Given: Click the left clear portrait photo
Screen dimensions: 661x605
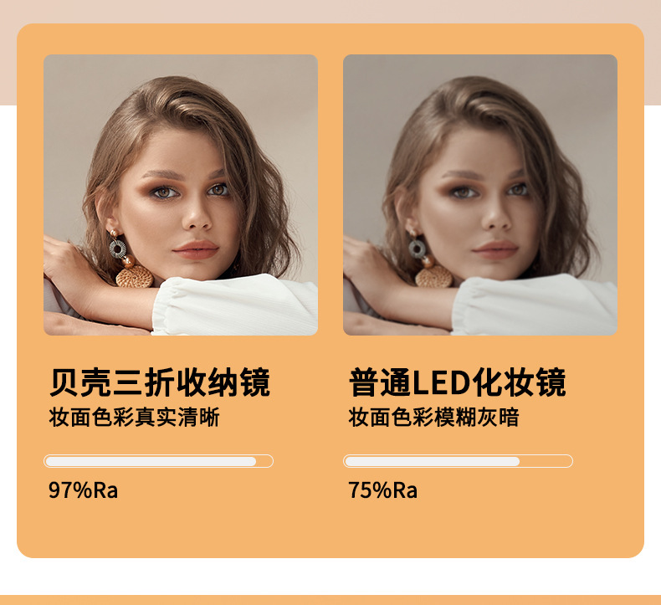Looking at the screenshot, I should (x=181, y=195).
